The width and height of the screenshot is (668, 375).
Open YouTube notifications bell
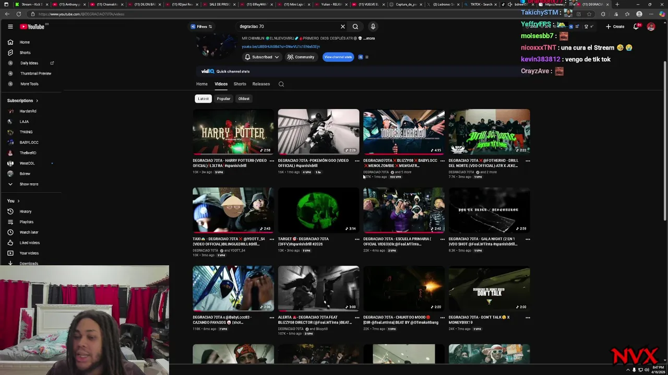click(636, 27)
